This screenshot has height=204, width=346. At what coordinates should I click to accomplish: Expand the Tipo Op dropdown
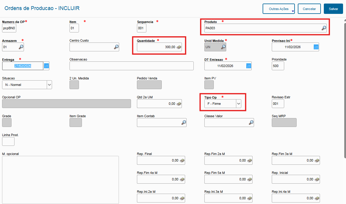238,104
